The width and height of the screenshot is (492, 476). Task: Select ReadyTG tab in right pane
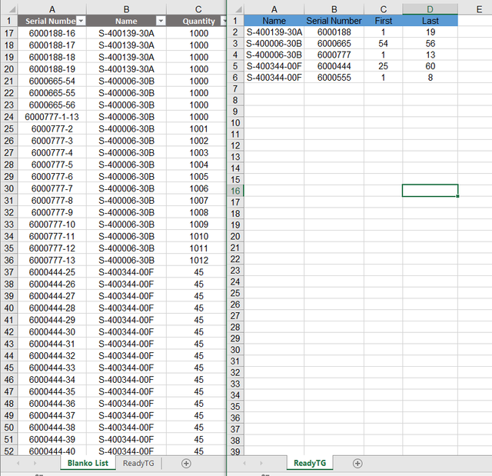[310, 463]
